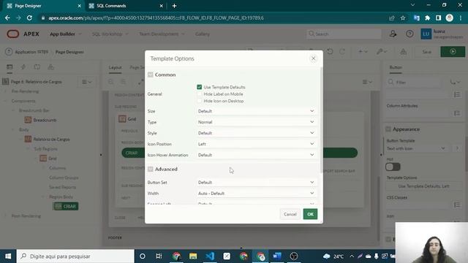Click the APEX search field
This screenshot has height=263, width=468.
344,34
